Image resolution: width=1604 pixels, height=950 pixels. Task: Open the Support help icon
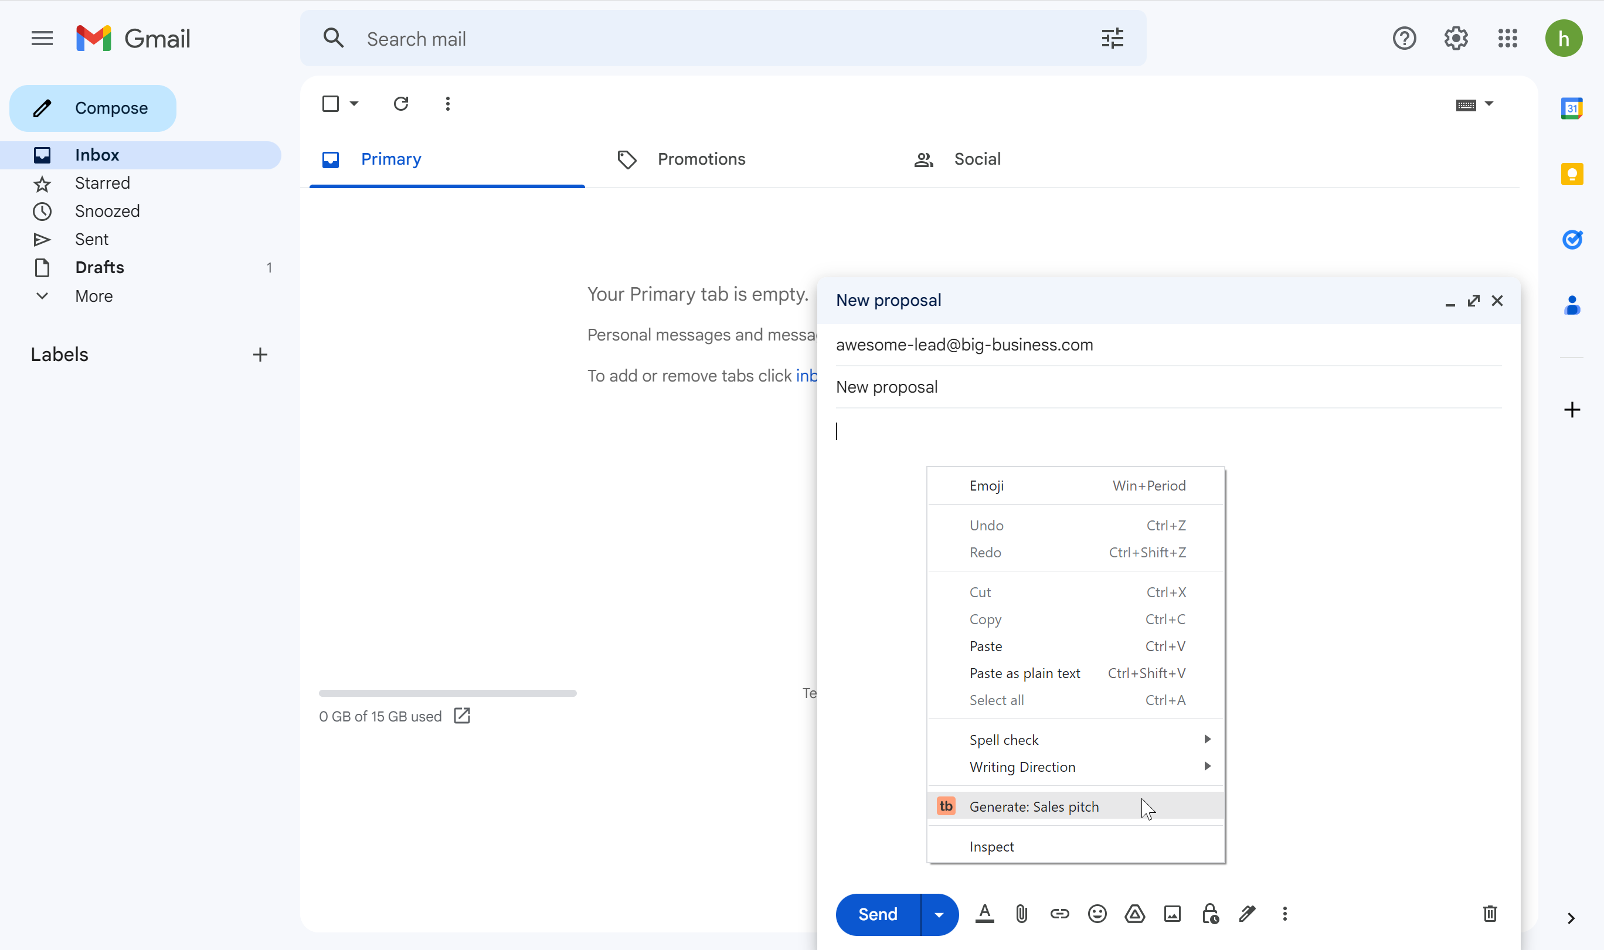(x=1404, y=39)
